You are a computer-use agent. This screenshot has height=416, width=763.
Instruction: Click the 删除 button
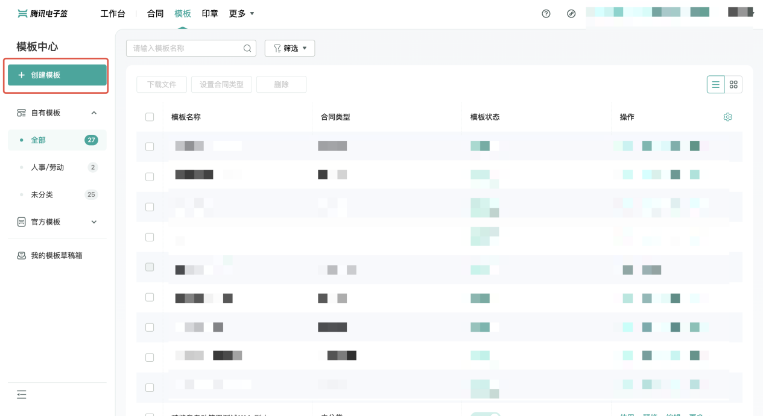281,85
